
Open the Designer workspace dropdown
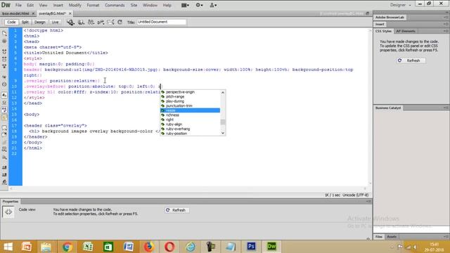click(400, 5)
